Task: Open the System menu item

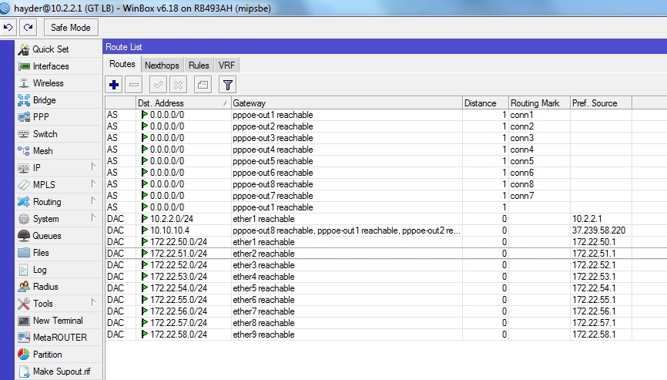Action: pos(59,219)
